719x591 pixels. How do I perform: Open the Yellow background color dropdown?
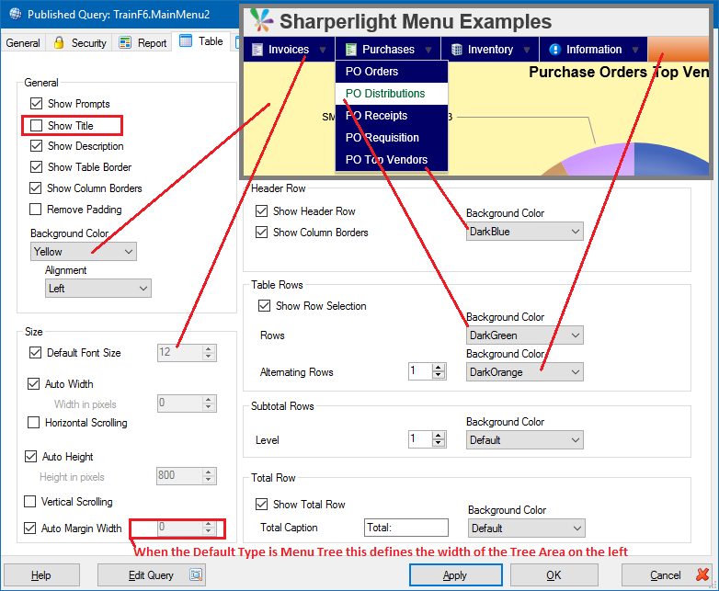pos(84,251)
